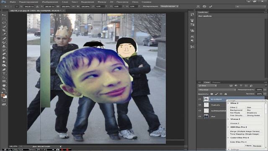Select the Clone Stamp tool

4,46
